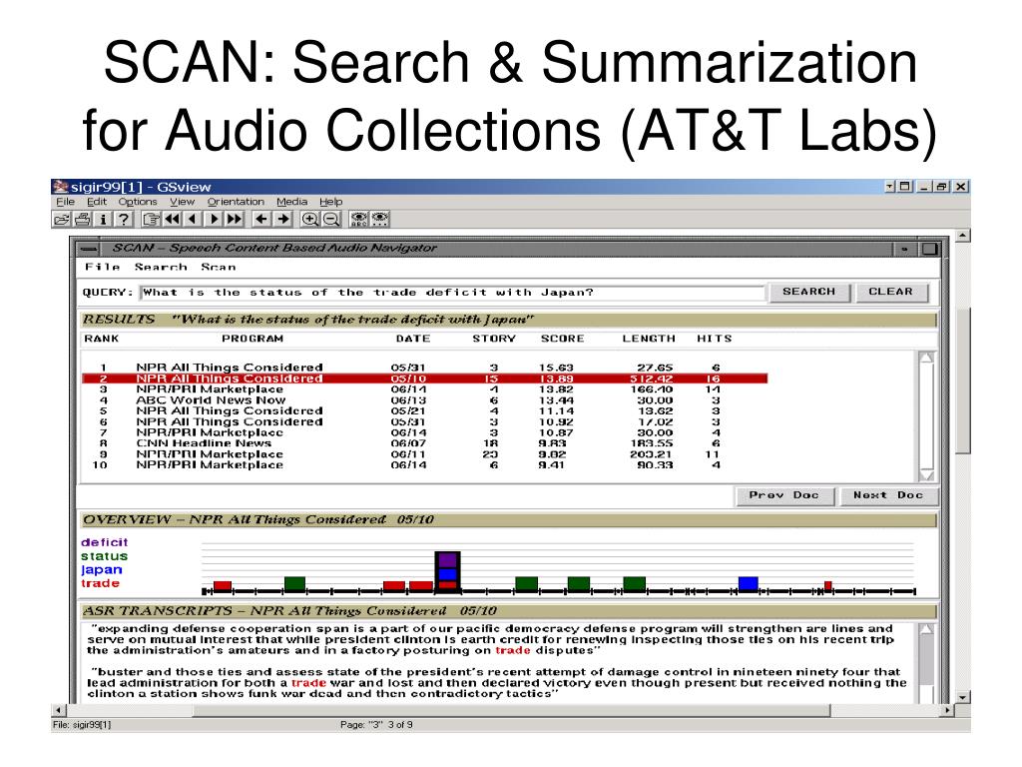Click the PROGRAM column header
1022x767 pixels.
[x=253, y=339]
